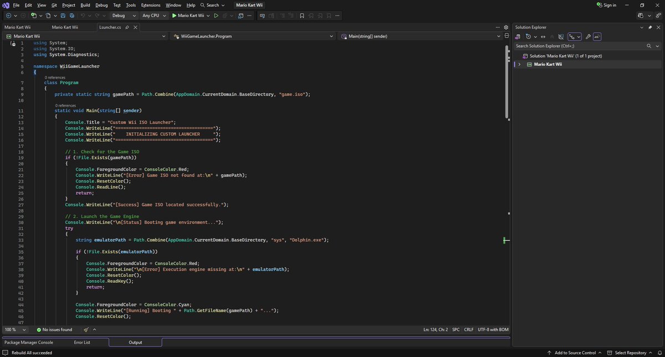Click the split editor icon above scrollbar
This screenshot has height=357, width=665.
click(507, 35)
